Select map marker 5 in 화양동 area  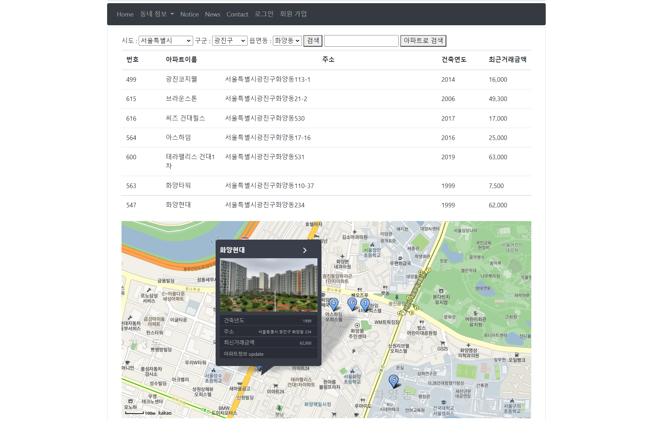pos(393,380)
